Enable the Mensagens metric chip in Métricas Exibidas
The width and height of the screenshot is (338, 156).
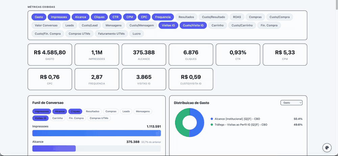(x=114, y=25)
